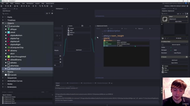Click Add Event in the Inspector

pyautogui.click(x=175, y=60)
